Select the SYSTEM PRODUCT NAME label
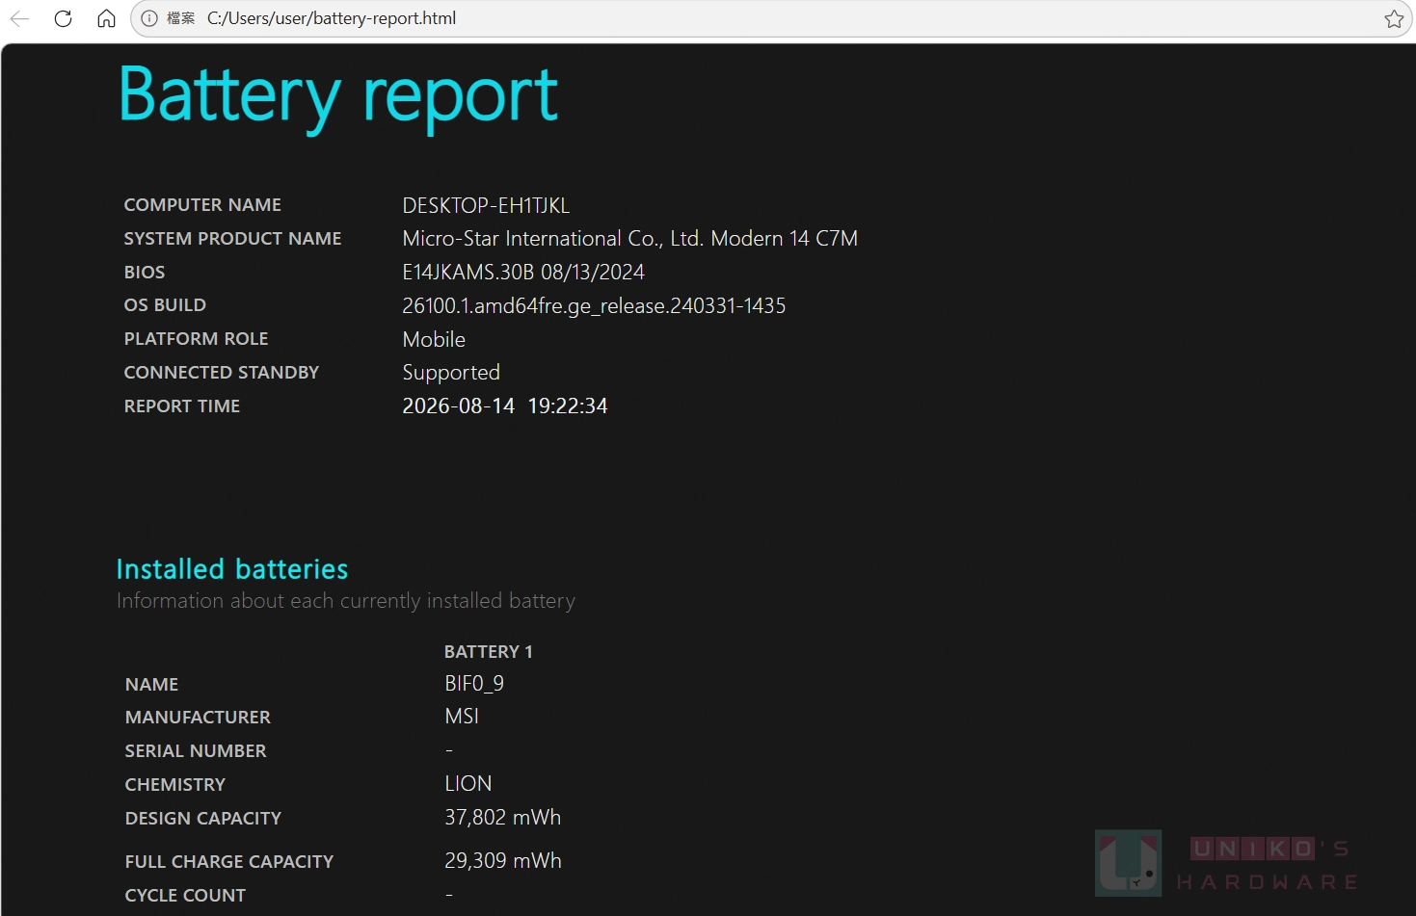This screenshot has width=1416, height=916. click(232, 239)
